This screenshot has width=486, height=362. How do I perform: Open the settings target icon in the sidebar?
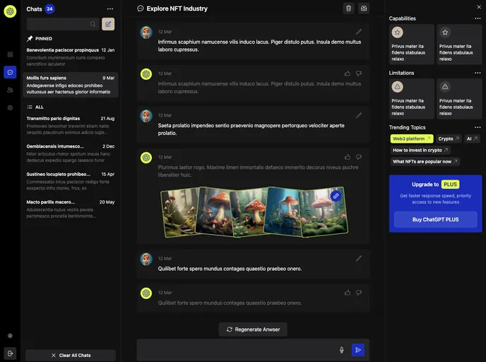coord(10,107)
